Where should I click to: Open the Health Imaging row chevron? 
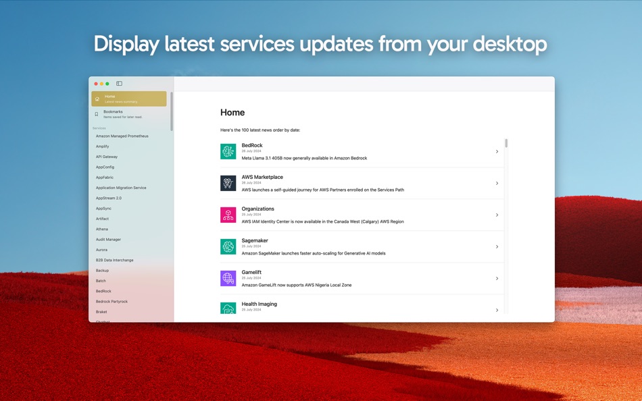(x=497, y=310)
